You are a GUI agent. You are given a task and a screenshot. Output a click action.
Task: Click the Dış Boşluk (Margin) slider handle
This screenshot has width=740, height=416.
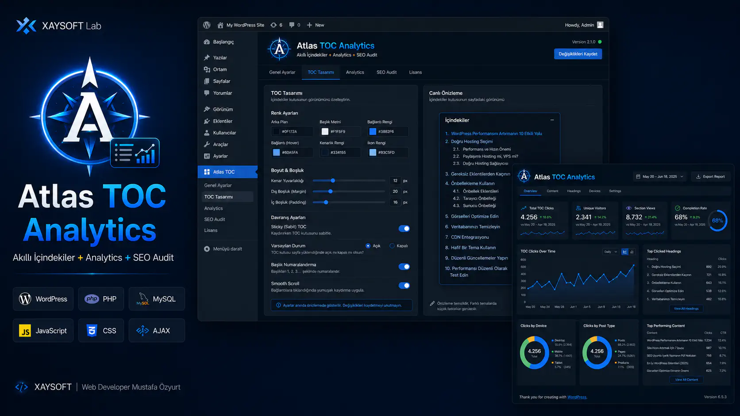coord(330,191)
